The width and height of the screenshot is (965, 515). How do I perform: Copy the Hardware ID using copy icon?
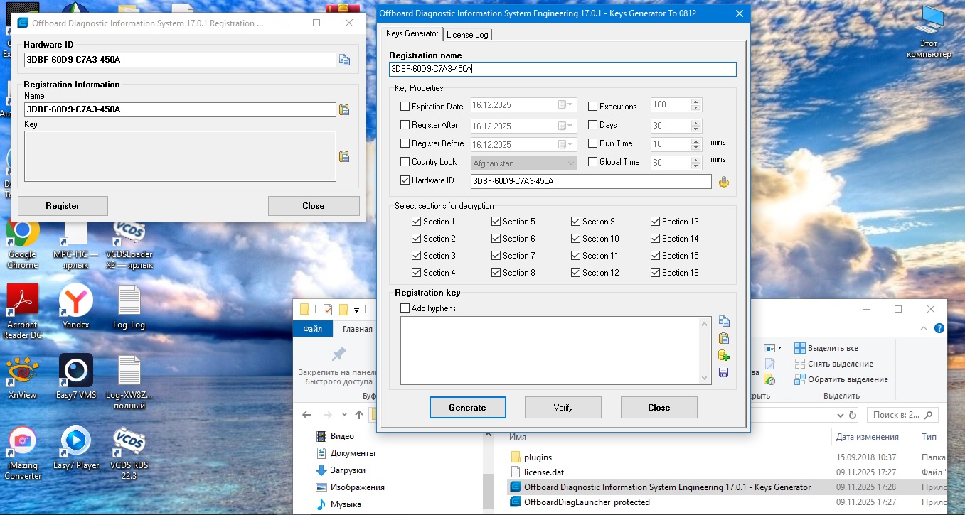click(345, 60)
